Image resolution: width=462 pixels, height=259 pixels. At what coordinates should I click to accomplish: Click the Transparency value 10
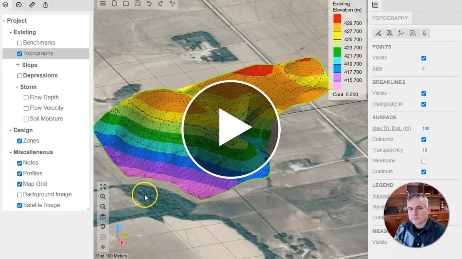[425, 150]
